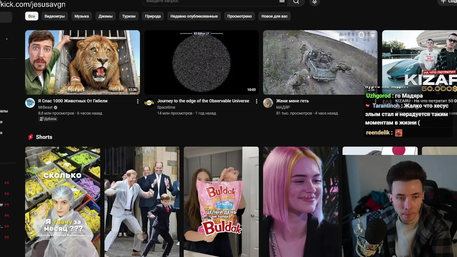Viewport: 457px width, 257px height.
Task: Open the marmalade factory 'сколько' Short
Action: (x=62, y=202)
